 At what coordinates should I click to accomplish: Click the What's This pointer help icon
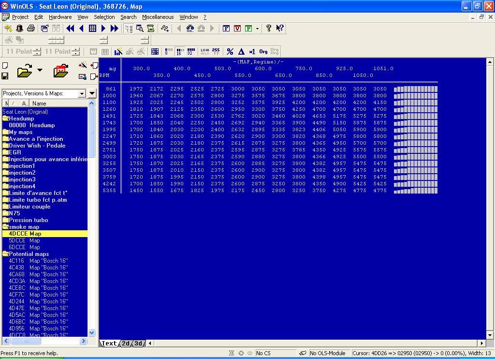point(280,29)
